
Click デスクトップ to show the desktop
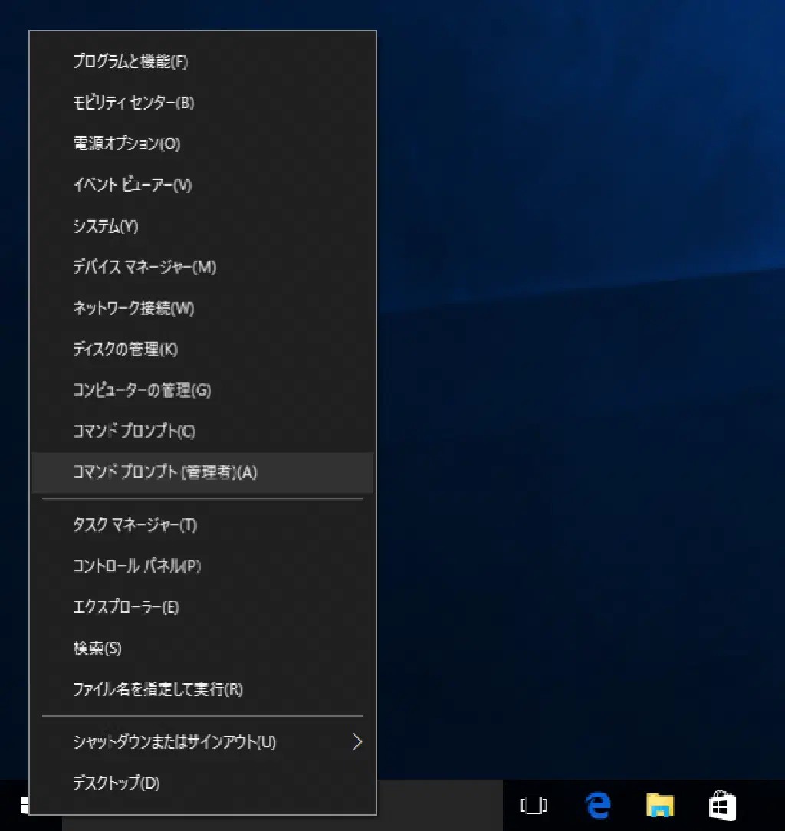coord(116,783)
